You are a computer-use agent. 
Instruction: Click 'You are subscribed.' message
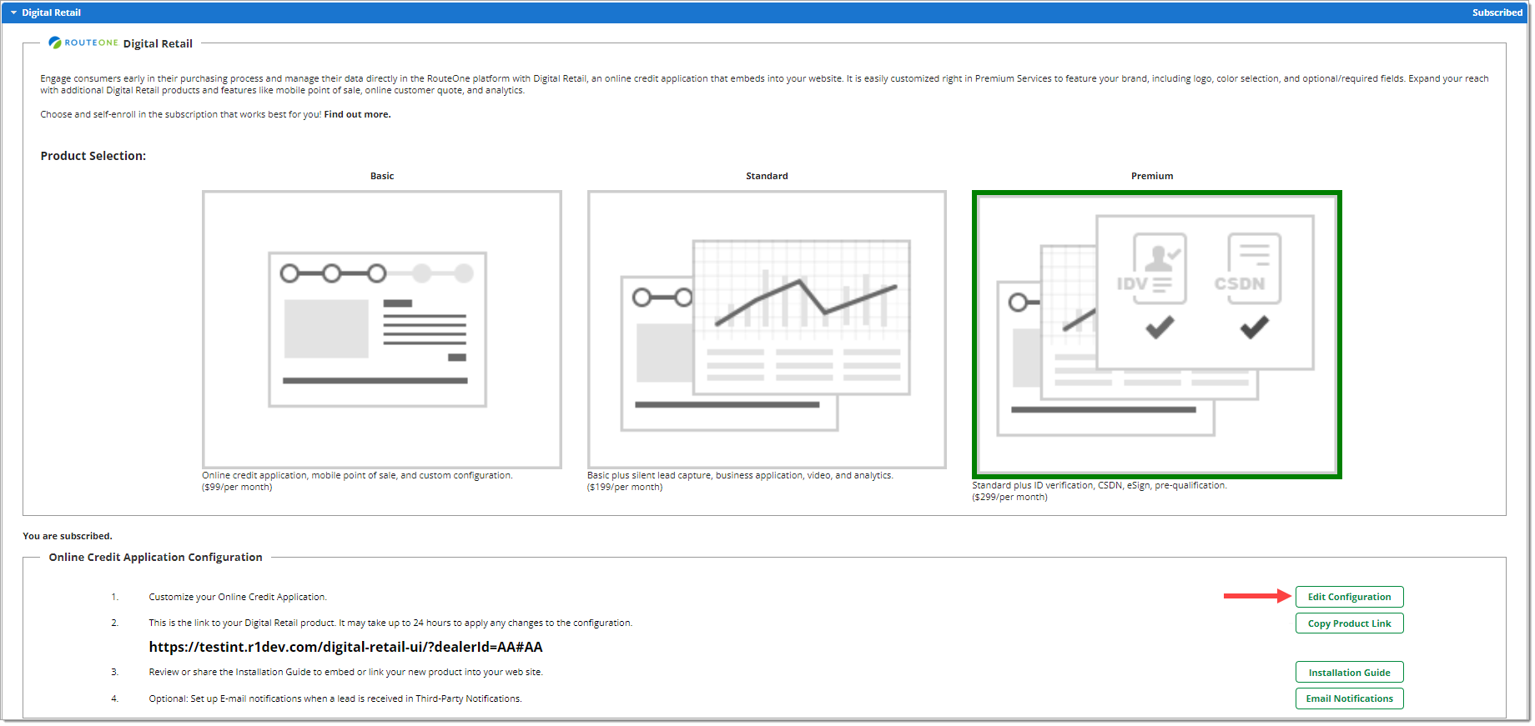[x=68, y=536]
